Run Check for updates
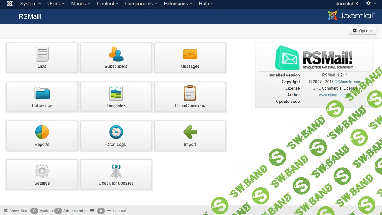The width and height of the screenshot is (382, 215). 116,175
